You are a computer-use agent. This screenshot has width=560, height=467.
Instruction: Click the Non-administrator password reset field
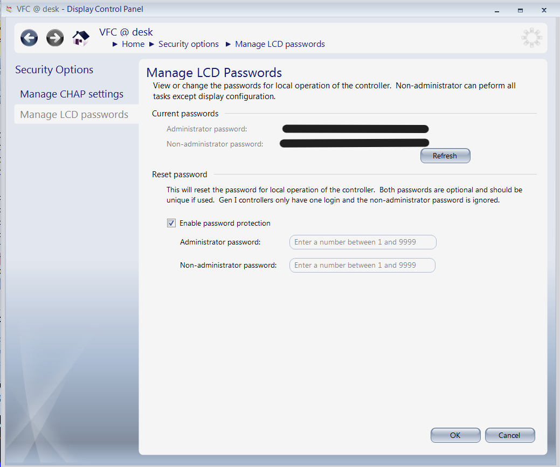[362, 266]
